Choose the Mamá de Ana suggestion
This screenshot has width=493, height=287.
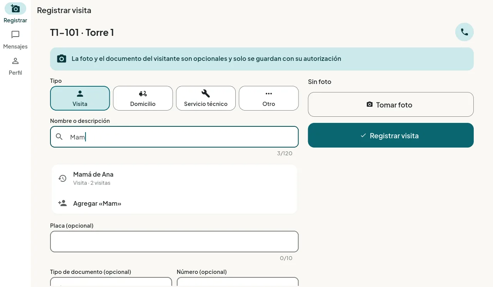pos(174,178)
